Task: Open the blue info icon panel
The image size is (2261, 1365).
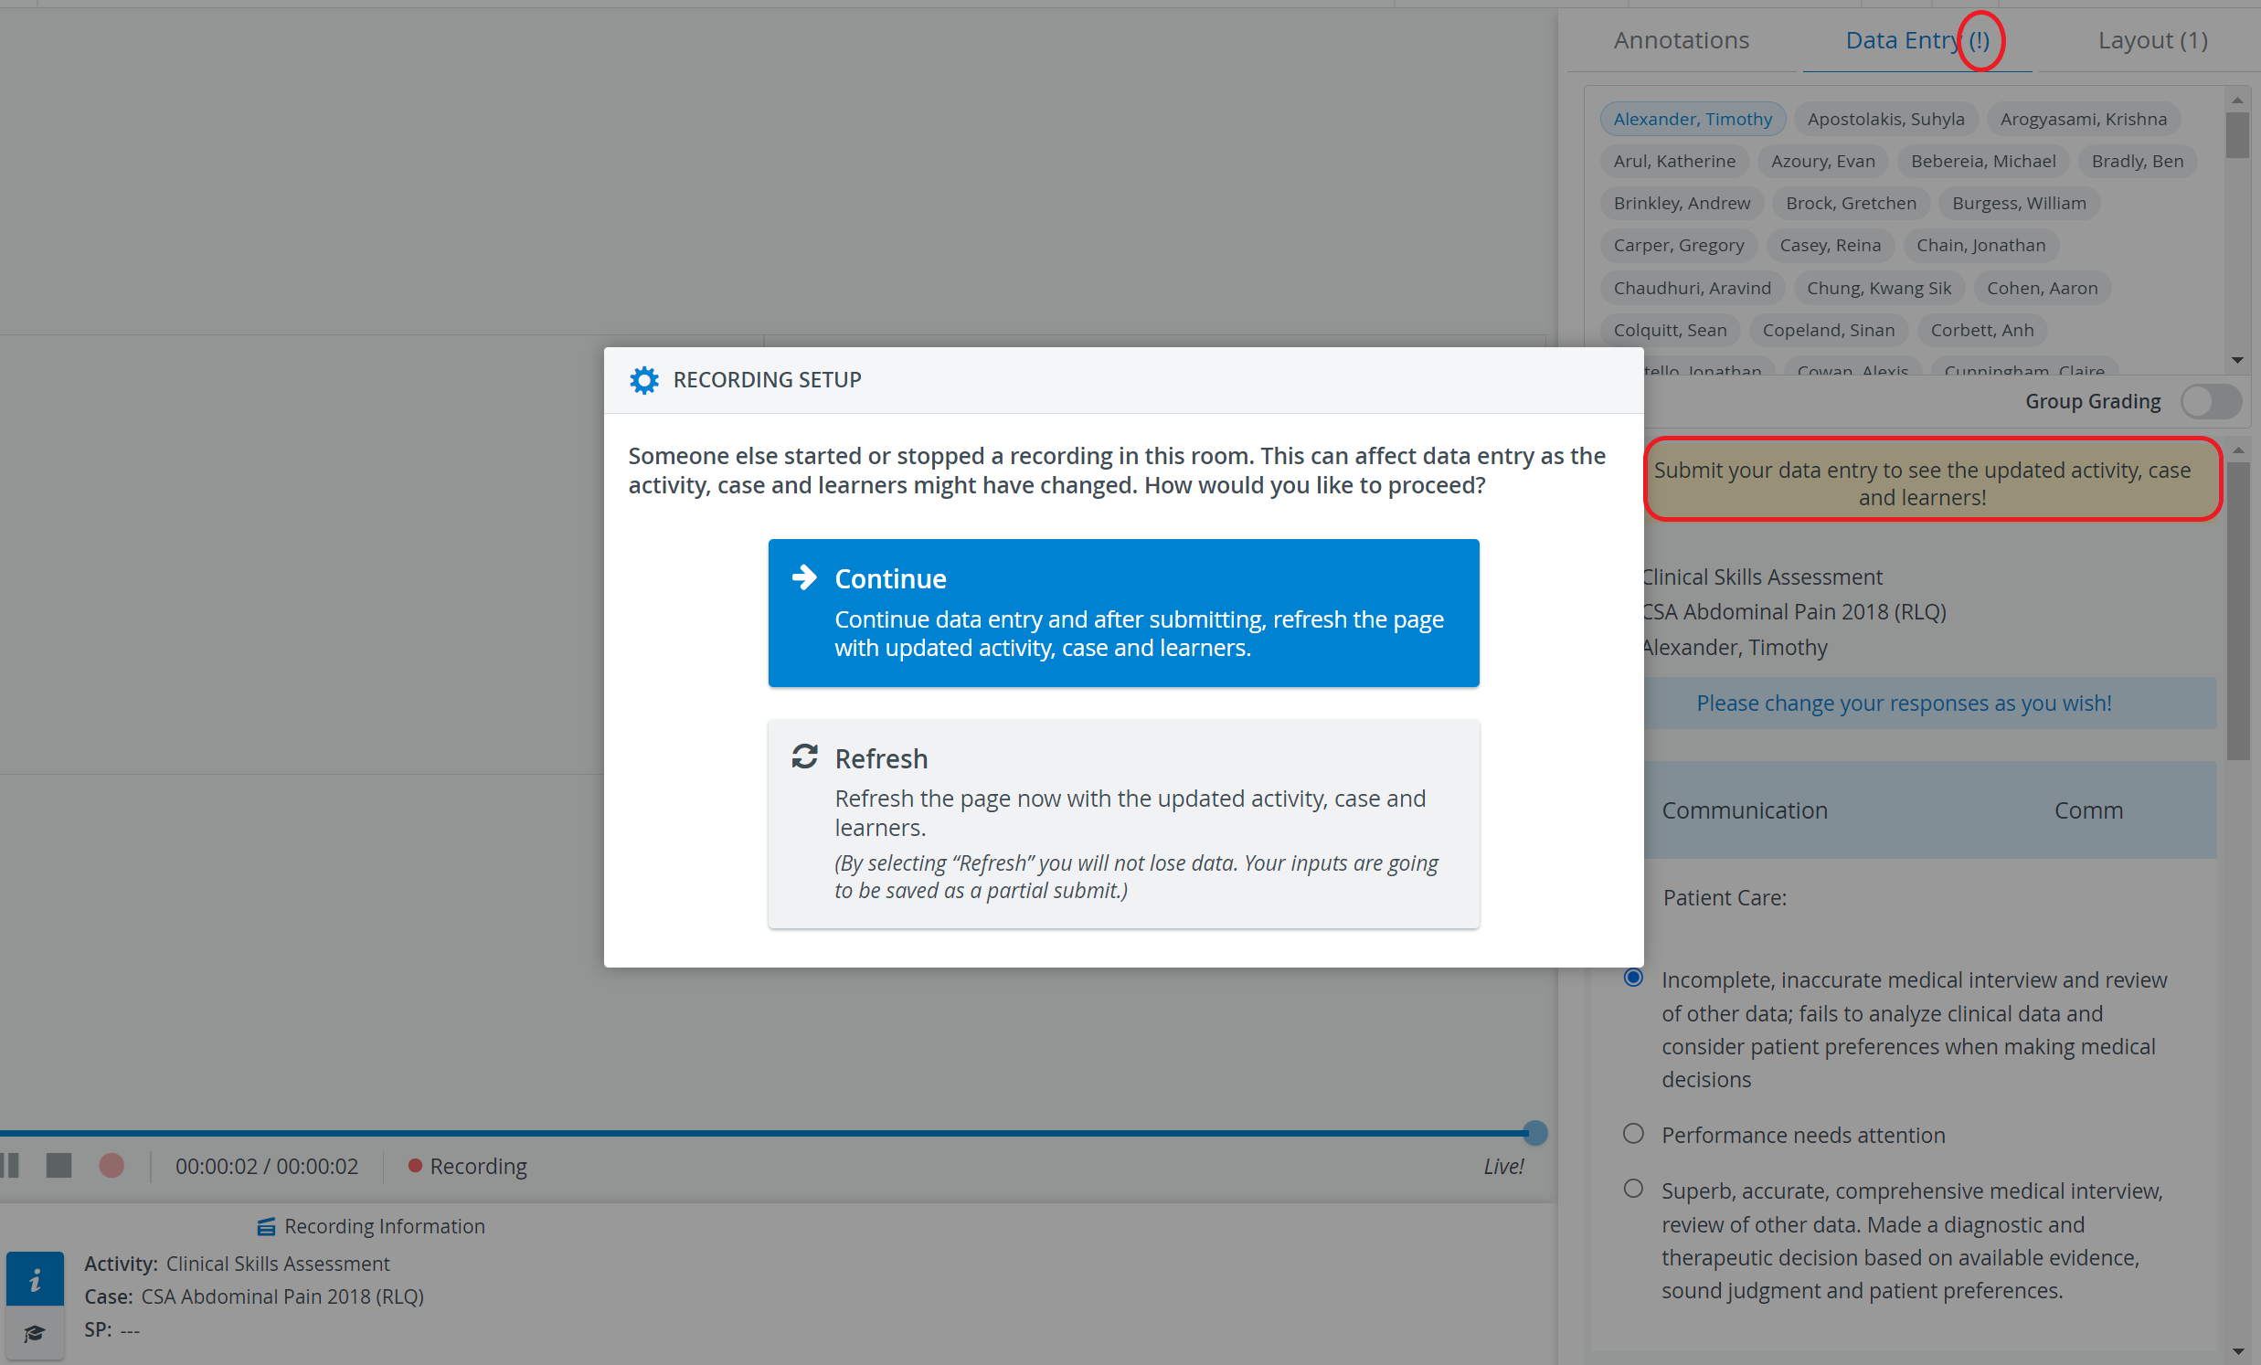Action: click(x=35, y=1278)
